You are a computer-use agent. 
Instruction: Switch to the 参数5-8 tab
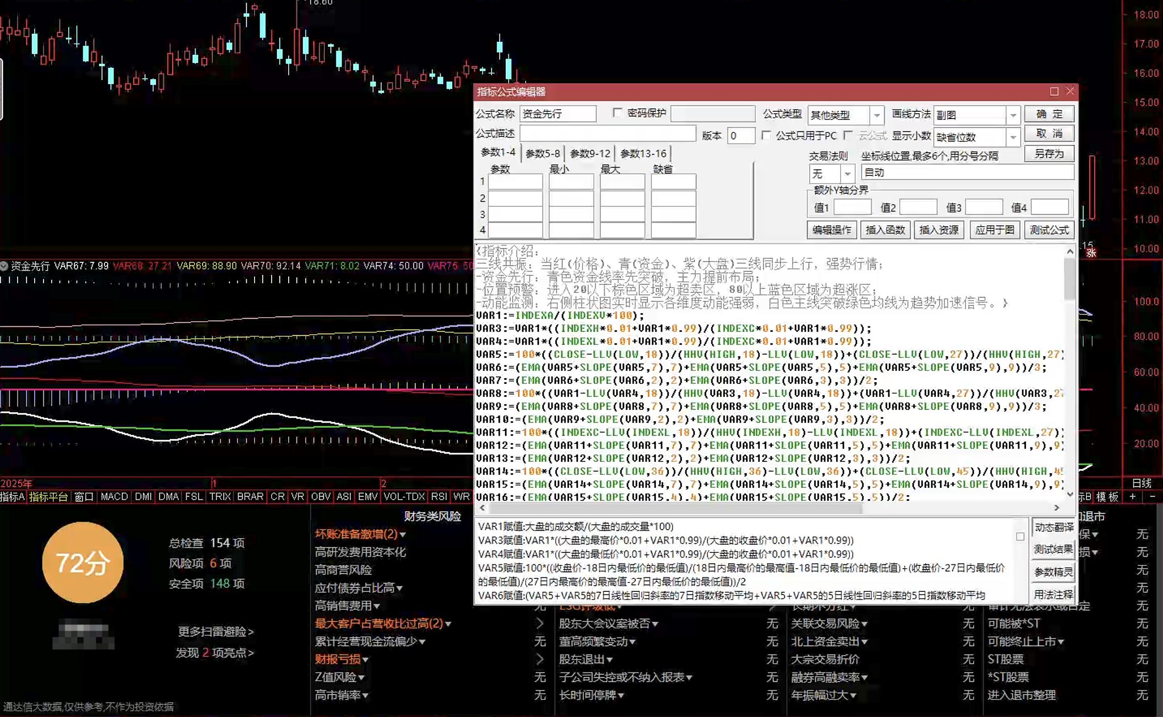[x=543, y=154]
